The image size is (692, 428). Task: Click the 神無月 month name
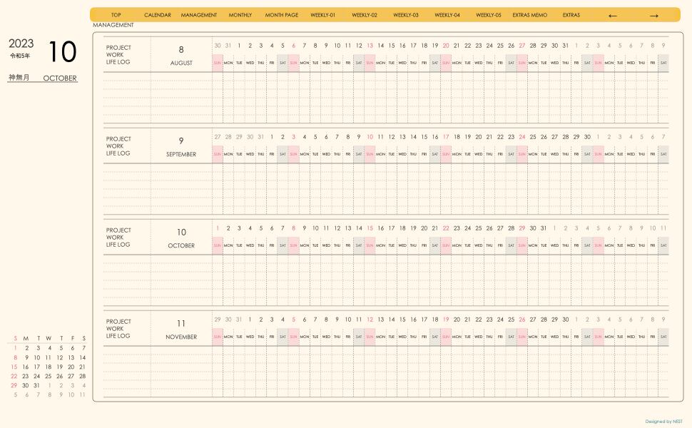point(19,78)
